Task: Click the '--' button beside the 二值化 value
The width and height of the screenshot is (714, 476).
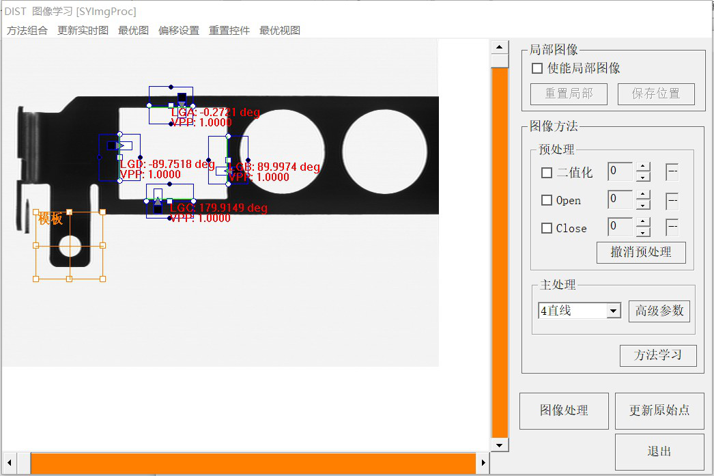Action: (x=672, y=172)
